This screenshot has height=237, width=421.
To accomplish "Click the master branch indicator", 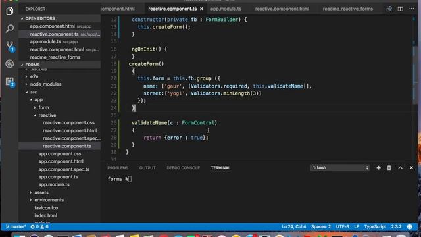I will point(16,227).
